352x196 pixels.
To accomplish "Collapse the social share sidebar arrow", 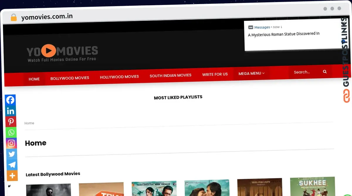I will (9, 186).
